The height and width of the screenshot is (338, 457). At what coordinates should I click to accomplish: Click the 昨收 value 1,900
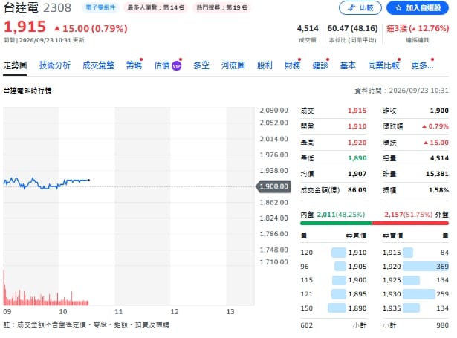pyautogui.click(x=439, y=111)
